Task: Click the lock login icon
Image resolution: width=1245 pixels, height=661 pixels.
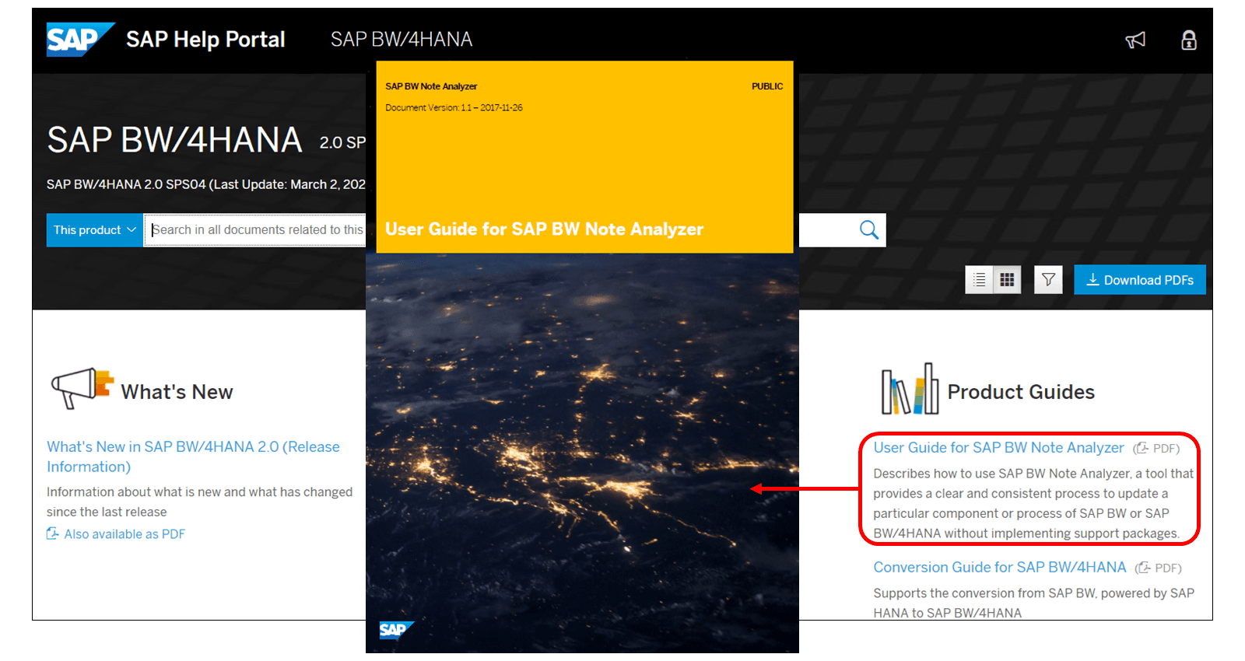Action: click(x=1189, y=40)
